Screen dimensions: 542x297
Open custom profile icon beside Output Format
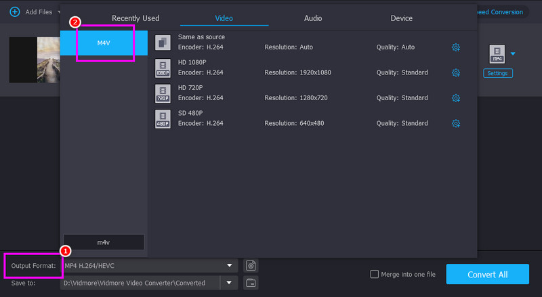pyautogui.click(x=251, y=266)
